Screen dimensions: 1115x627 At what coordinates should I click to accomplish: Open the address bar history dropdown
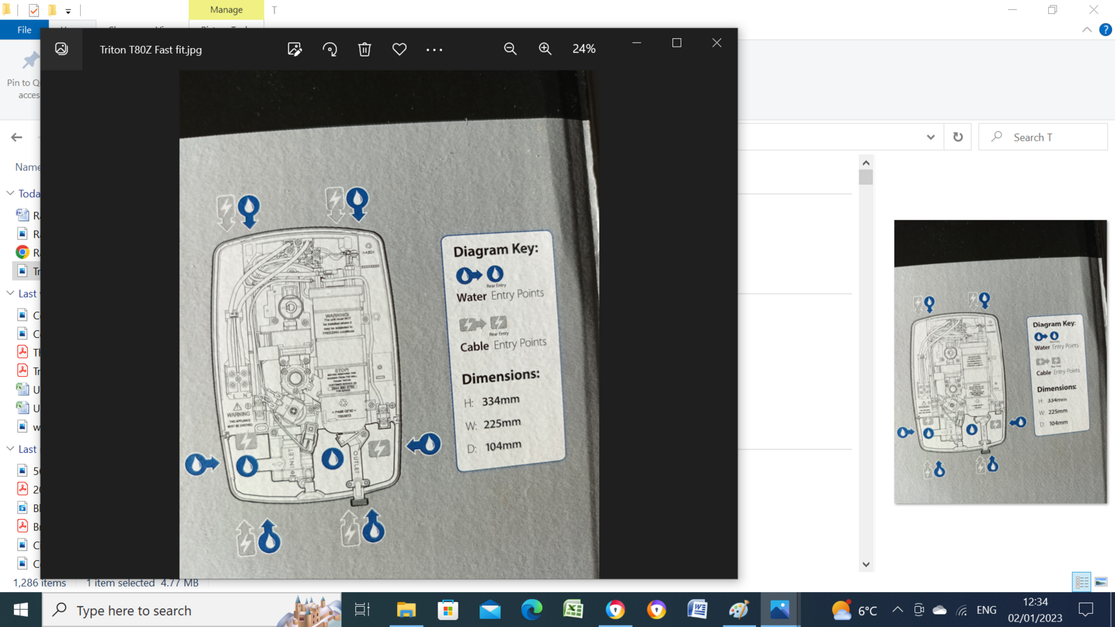[x=930, y=137]
